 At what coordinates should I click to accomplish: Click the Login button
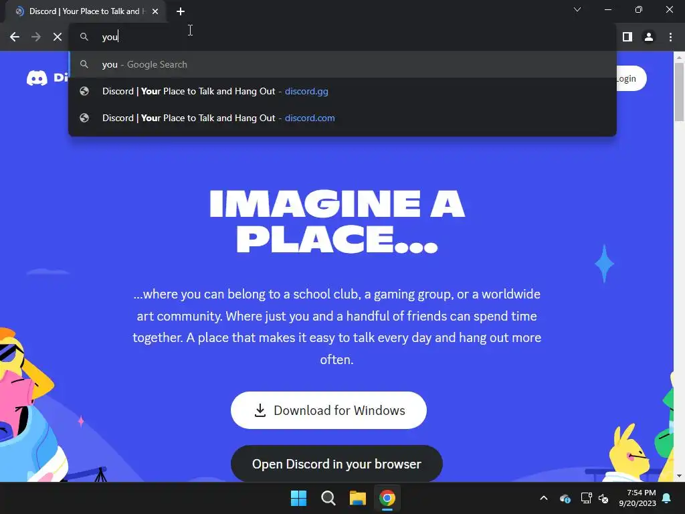[631, 79]
